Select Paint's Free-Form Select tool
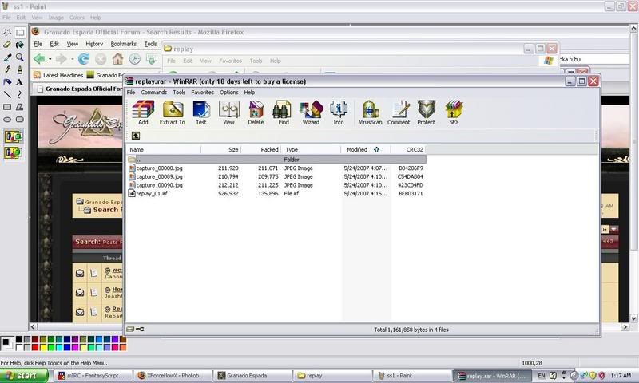 click(7, 32)
